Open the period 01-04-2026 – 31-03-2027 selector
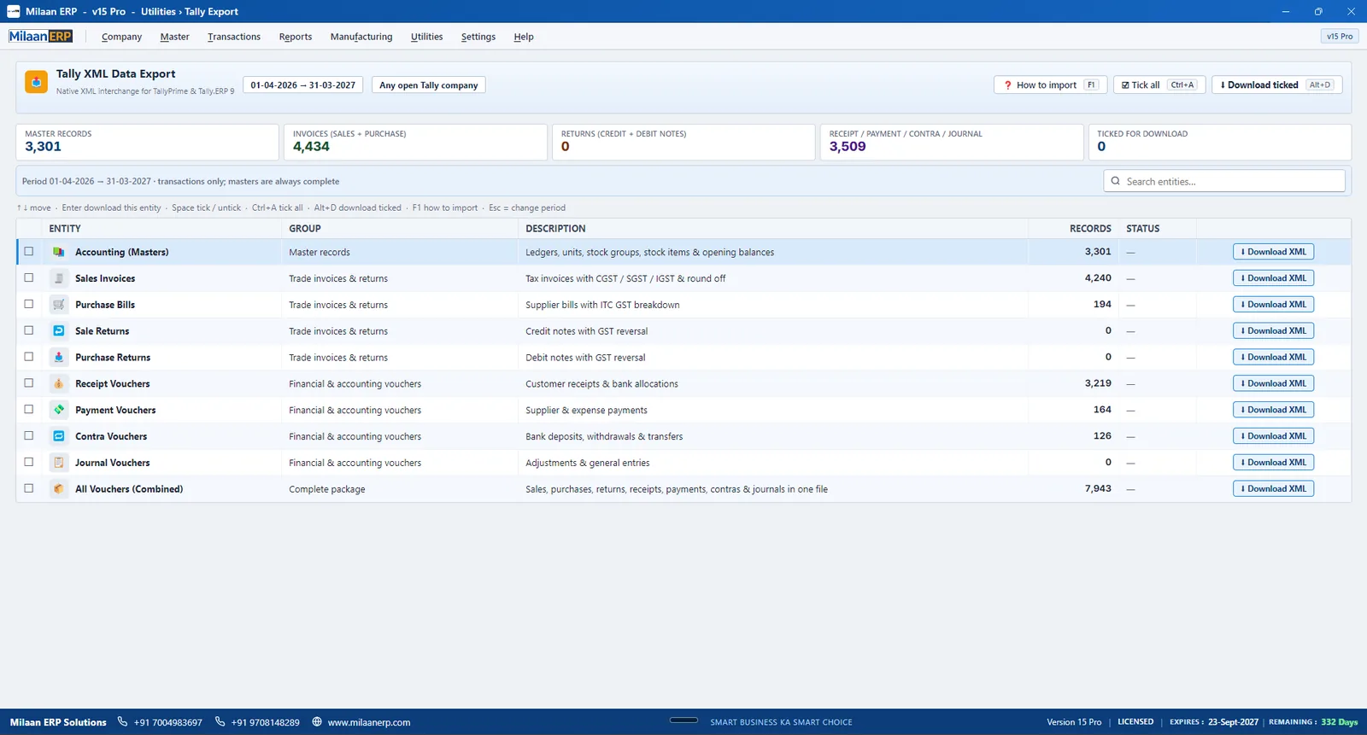This screenshot has width=1367, height=735. 303,85
